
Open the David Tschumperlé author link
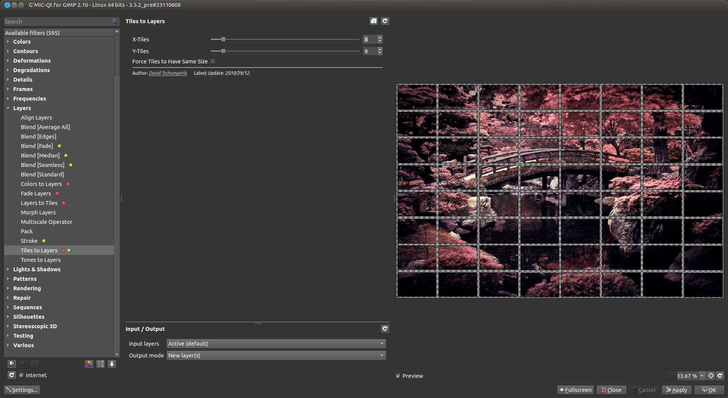pos(168,73)
